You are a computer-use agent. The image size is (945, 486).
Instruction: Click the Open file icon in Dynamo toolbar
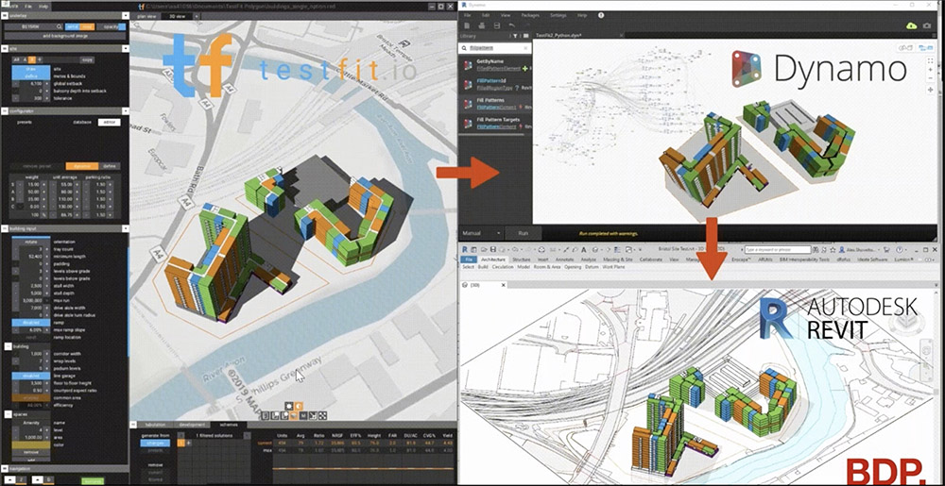(x=482, y=25)
